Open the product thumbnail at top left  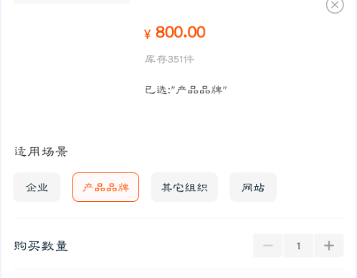pyautogui.click(x=71, y=1)
